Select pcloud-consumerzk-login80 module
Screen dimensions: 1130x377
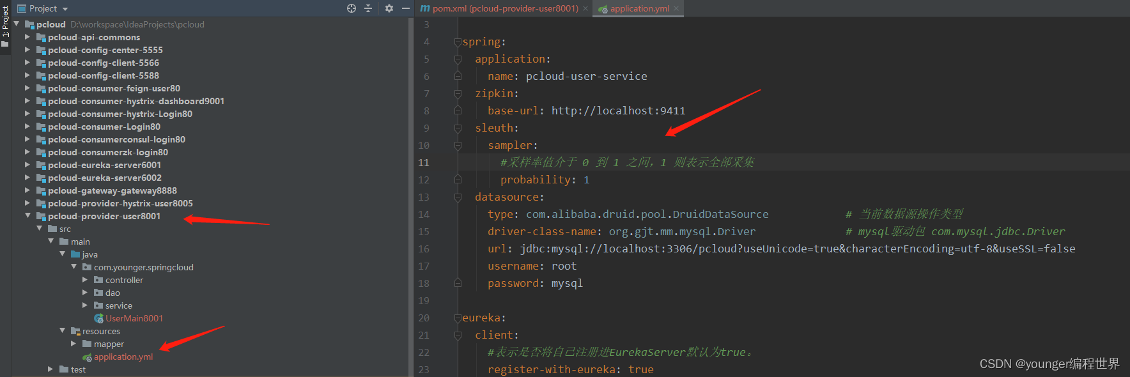tap(108, 152)
